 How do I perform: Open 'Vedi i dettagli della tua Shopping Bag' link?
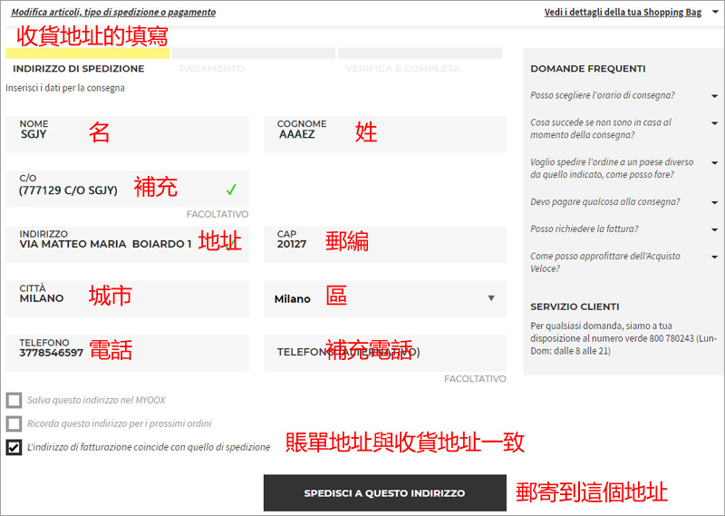coord(623,13)
